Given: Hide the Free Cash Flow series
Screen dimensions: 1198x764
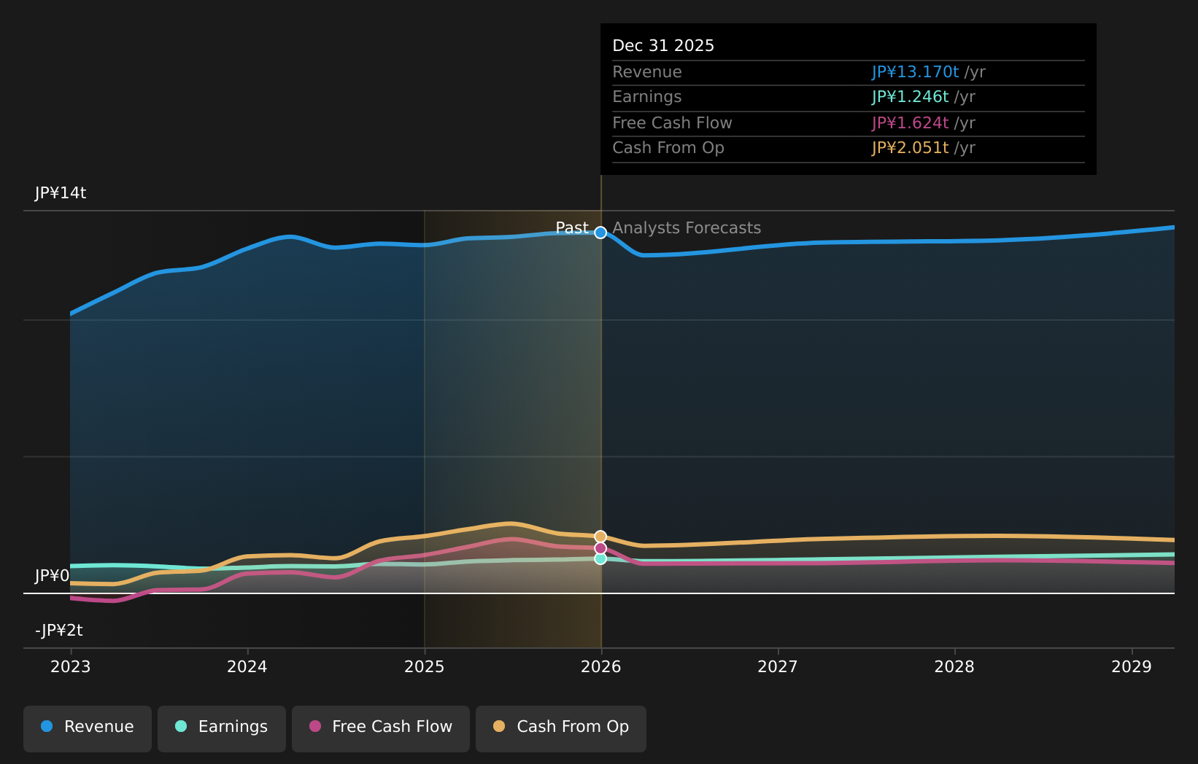Looking at the screenshot, I should click(381, 728).
